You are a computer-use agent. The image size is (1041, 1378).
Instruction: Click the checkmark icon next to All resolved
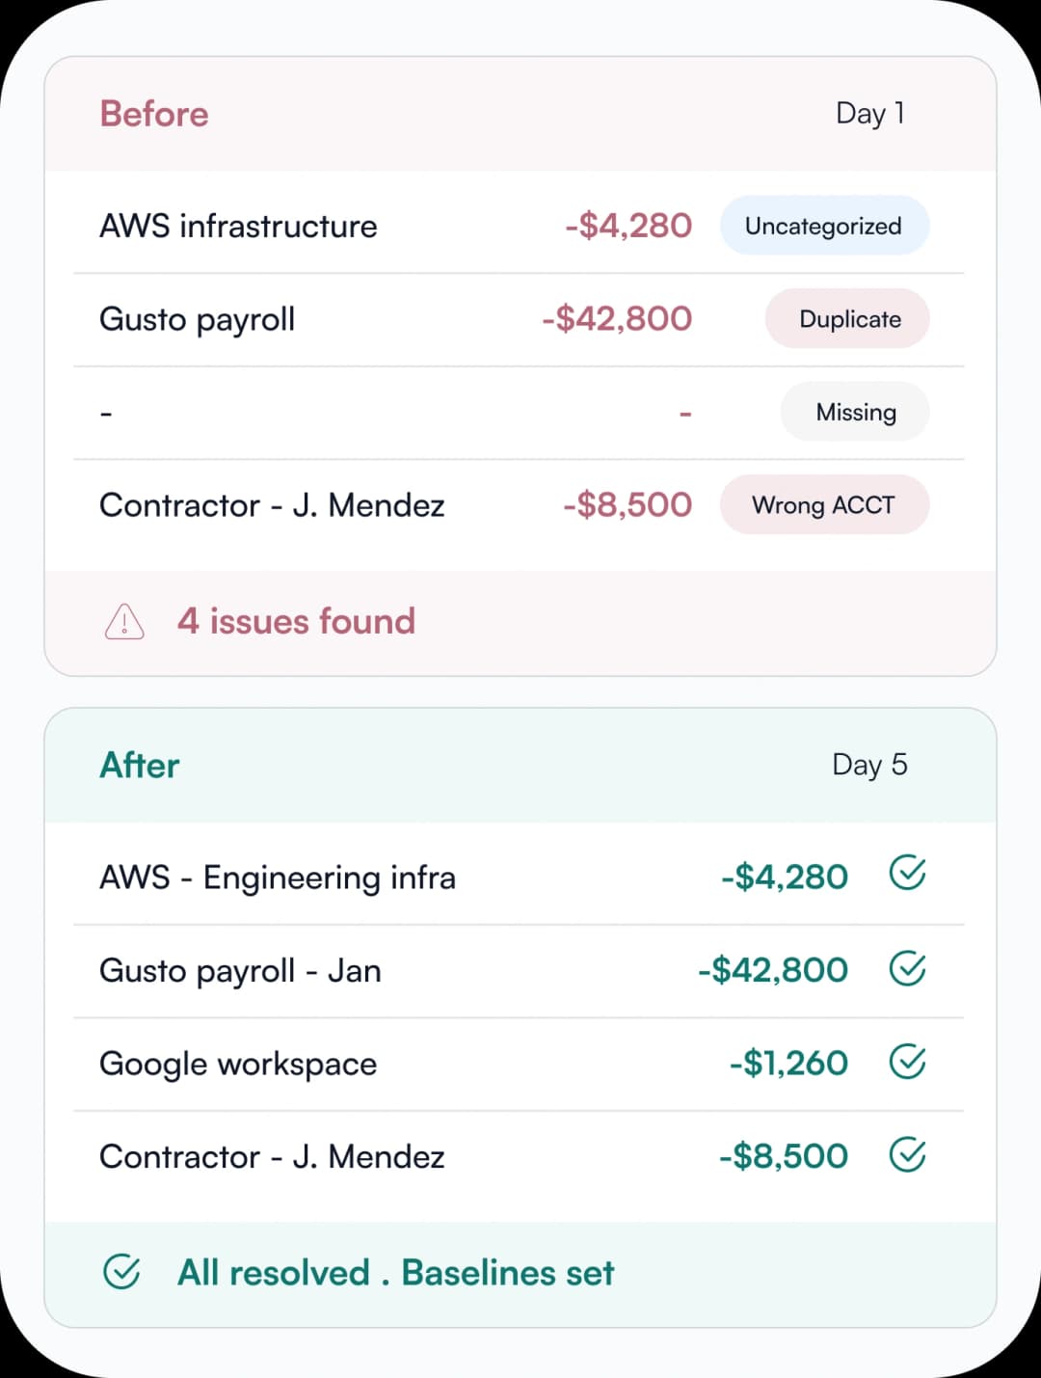(x=121, y=1272)
